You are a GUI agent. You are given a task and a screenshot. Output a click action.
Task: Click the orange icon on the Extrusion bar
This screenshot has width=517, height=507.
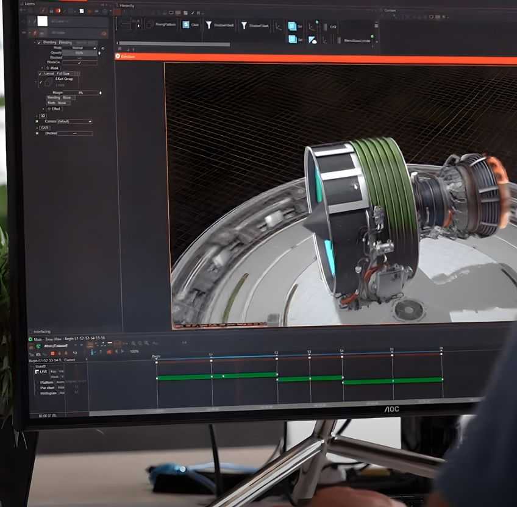(x=118, y=56)
